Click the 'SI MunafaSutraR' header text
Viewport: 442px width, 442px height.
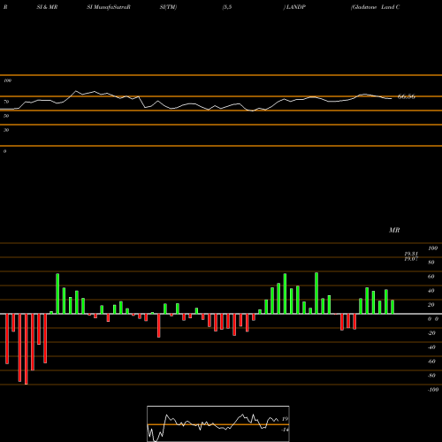(109, 7)
